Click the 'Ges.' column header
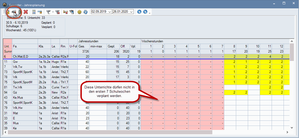 (84, 46)
